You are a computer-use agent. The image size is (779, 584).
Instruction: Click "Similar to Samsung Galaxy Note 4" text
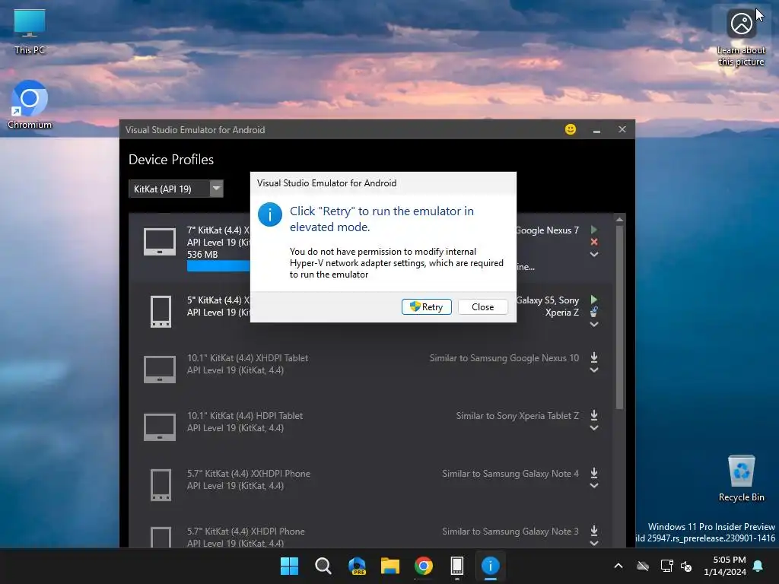510,474
